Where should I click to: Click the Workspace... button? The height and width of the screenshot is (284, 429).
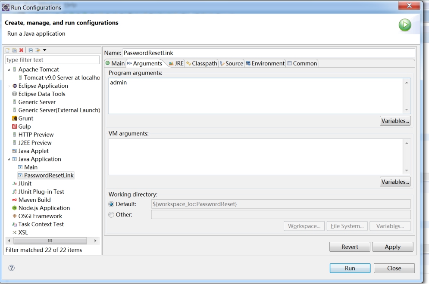click(x=304, y=226)
